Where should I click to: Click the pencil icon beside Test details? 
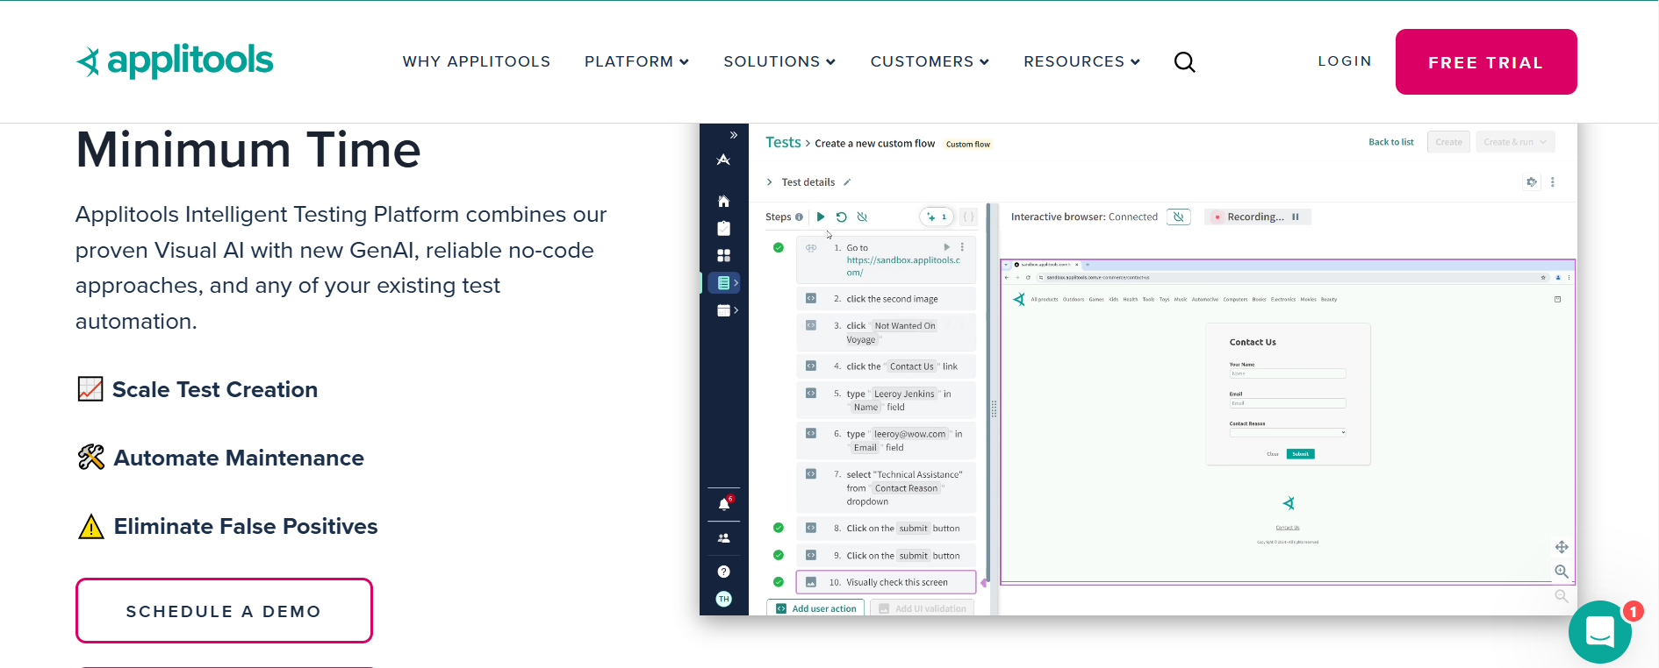tap(847, 182)
